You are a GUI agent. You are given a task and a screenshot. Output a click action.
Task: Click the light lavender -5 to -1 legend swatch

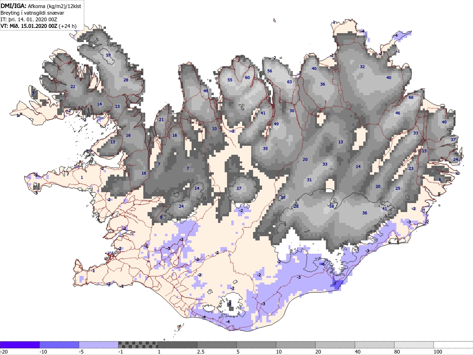coord(99,345)
